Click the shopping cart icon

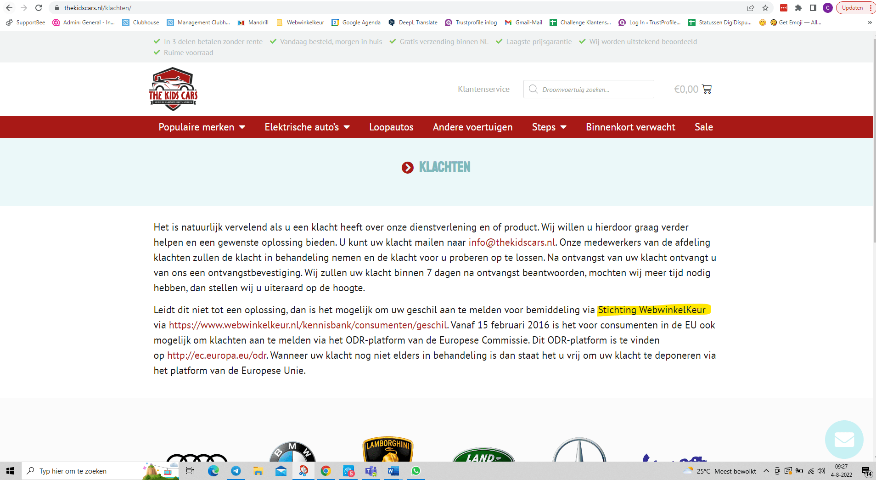[707, 89]
